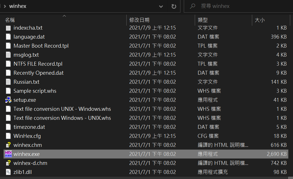Click the 141 KB size of Russian.txt

click(279, 82)
